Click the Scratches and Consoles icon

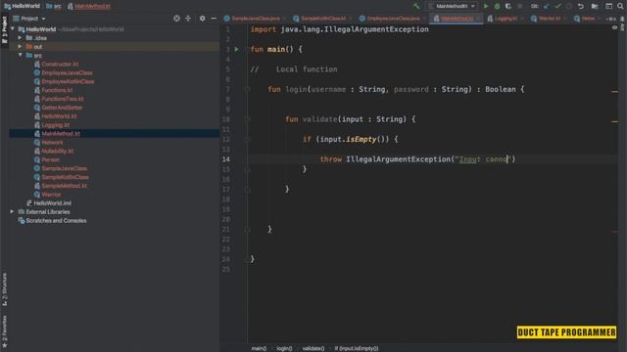[x=22, y=220]
